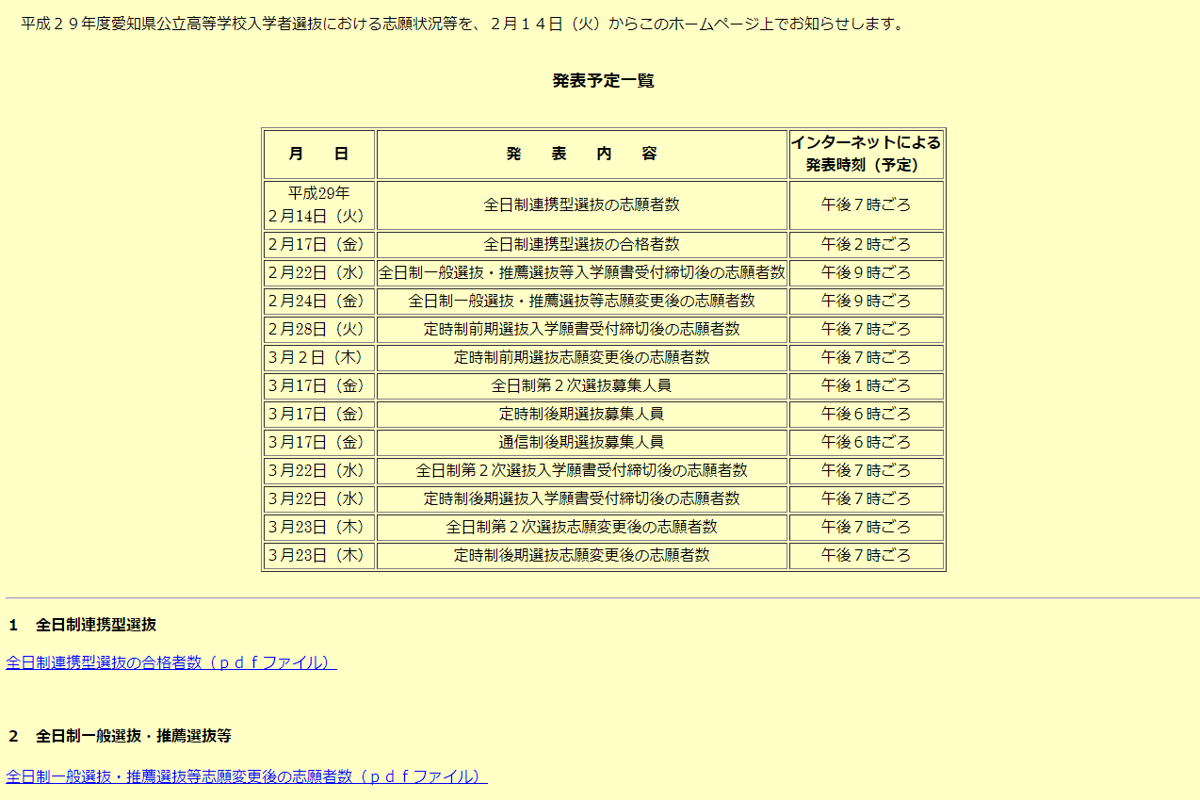Click the 2月24日（金） date cell
Screen dimensions: 1200x800
(x=318, y=302)
